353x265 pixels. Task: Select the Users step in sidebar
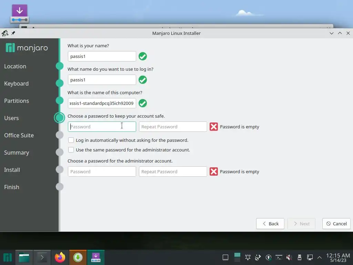(11, 118)
